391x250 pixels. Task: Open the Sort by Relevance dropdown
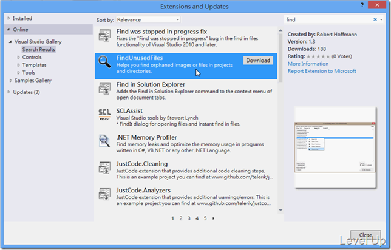point(148,19)
